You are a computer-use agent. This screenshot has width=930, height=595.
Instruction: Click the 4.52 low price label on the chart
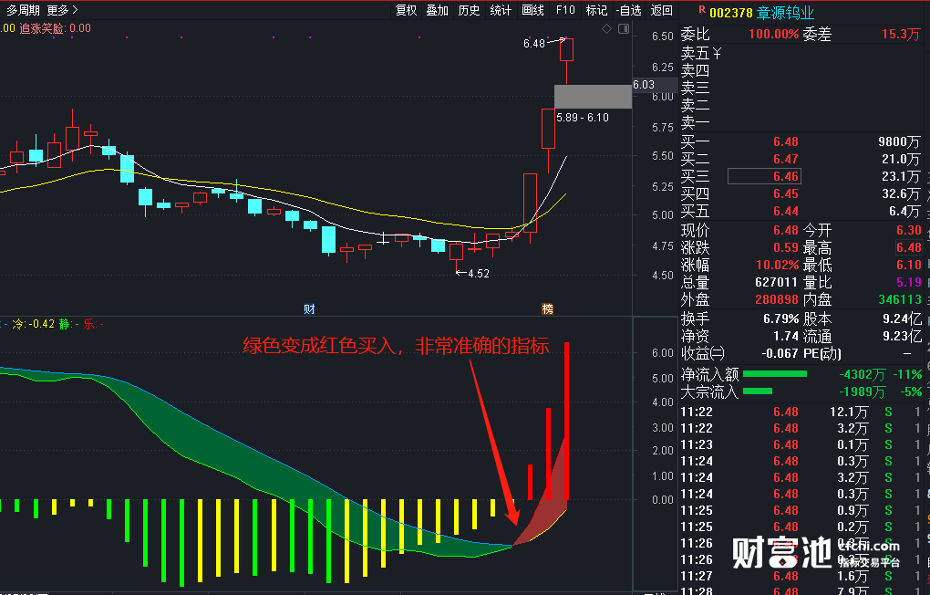coord(479,273)
